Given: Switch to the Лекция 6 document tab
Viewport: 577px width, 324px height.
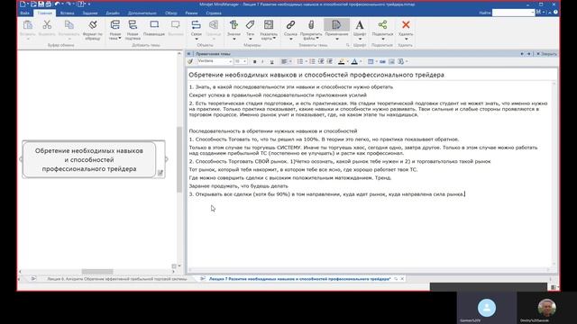Looking at the screenshot, I should pos(117,279).
